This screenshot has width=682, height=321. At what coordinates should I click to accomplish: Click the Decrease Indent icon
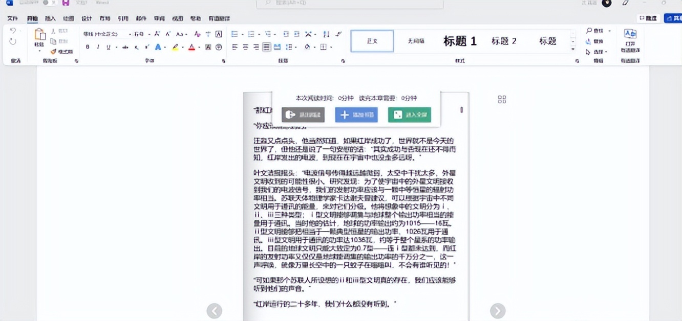pos(285,34)
